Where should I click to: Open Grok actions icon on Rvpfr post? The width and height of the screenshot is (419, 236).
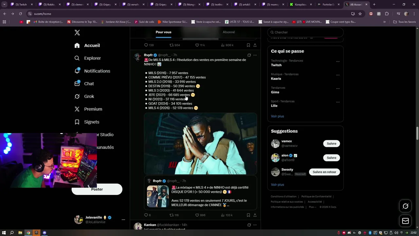[249, 55]
